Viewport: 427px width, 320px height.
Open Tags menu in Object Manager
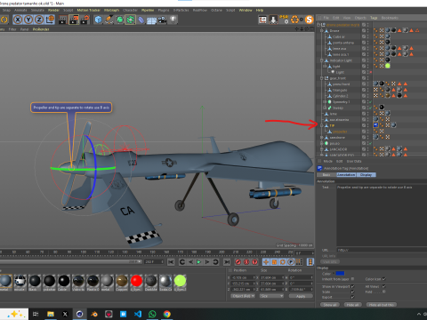click(x=374, y=18)
